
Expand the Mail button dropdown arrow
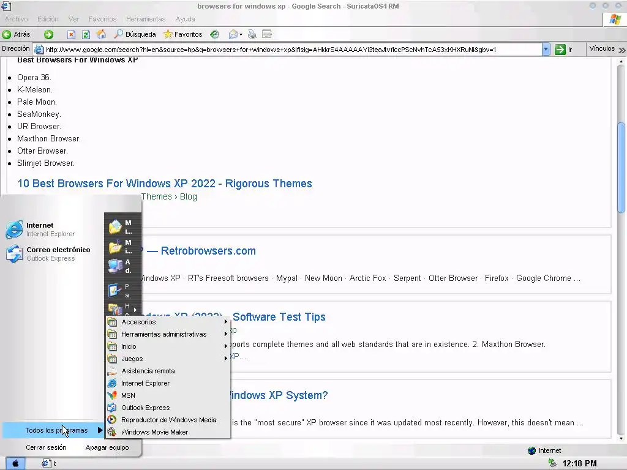tap(241, 35)
